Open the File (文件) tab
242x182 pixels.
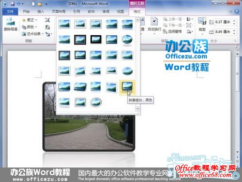tap(10, 11)
